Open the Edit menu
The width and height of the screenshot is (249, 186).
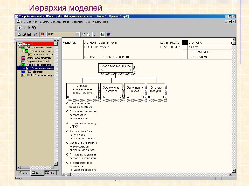click(x=29, y=22)
